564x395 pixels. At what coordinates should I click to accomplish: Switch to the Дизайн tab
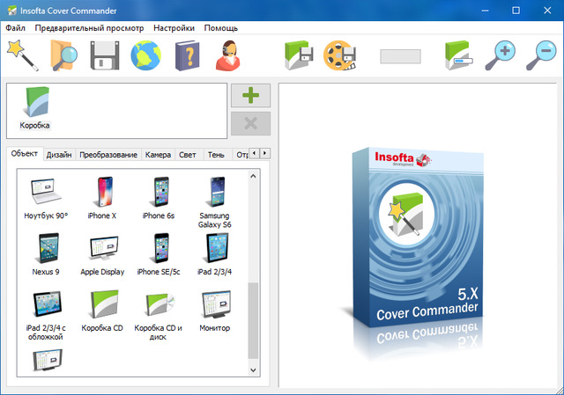[59, 155]
